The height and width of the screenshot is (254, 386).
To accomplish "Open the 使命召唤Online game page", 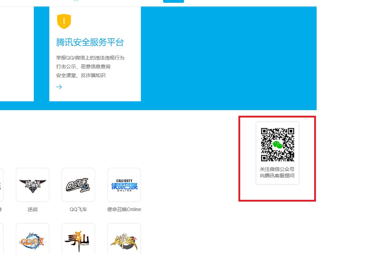I will tap(124, 185).
